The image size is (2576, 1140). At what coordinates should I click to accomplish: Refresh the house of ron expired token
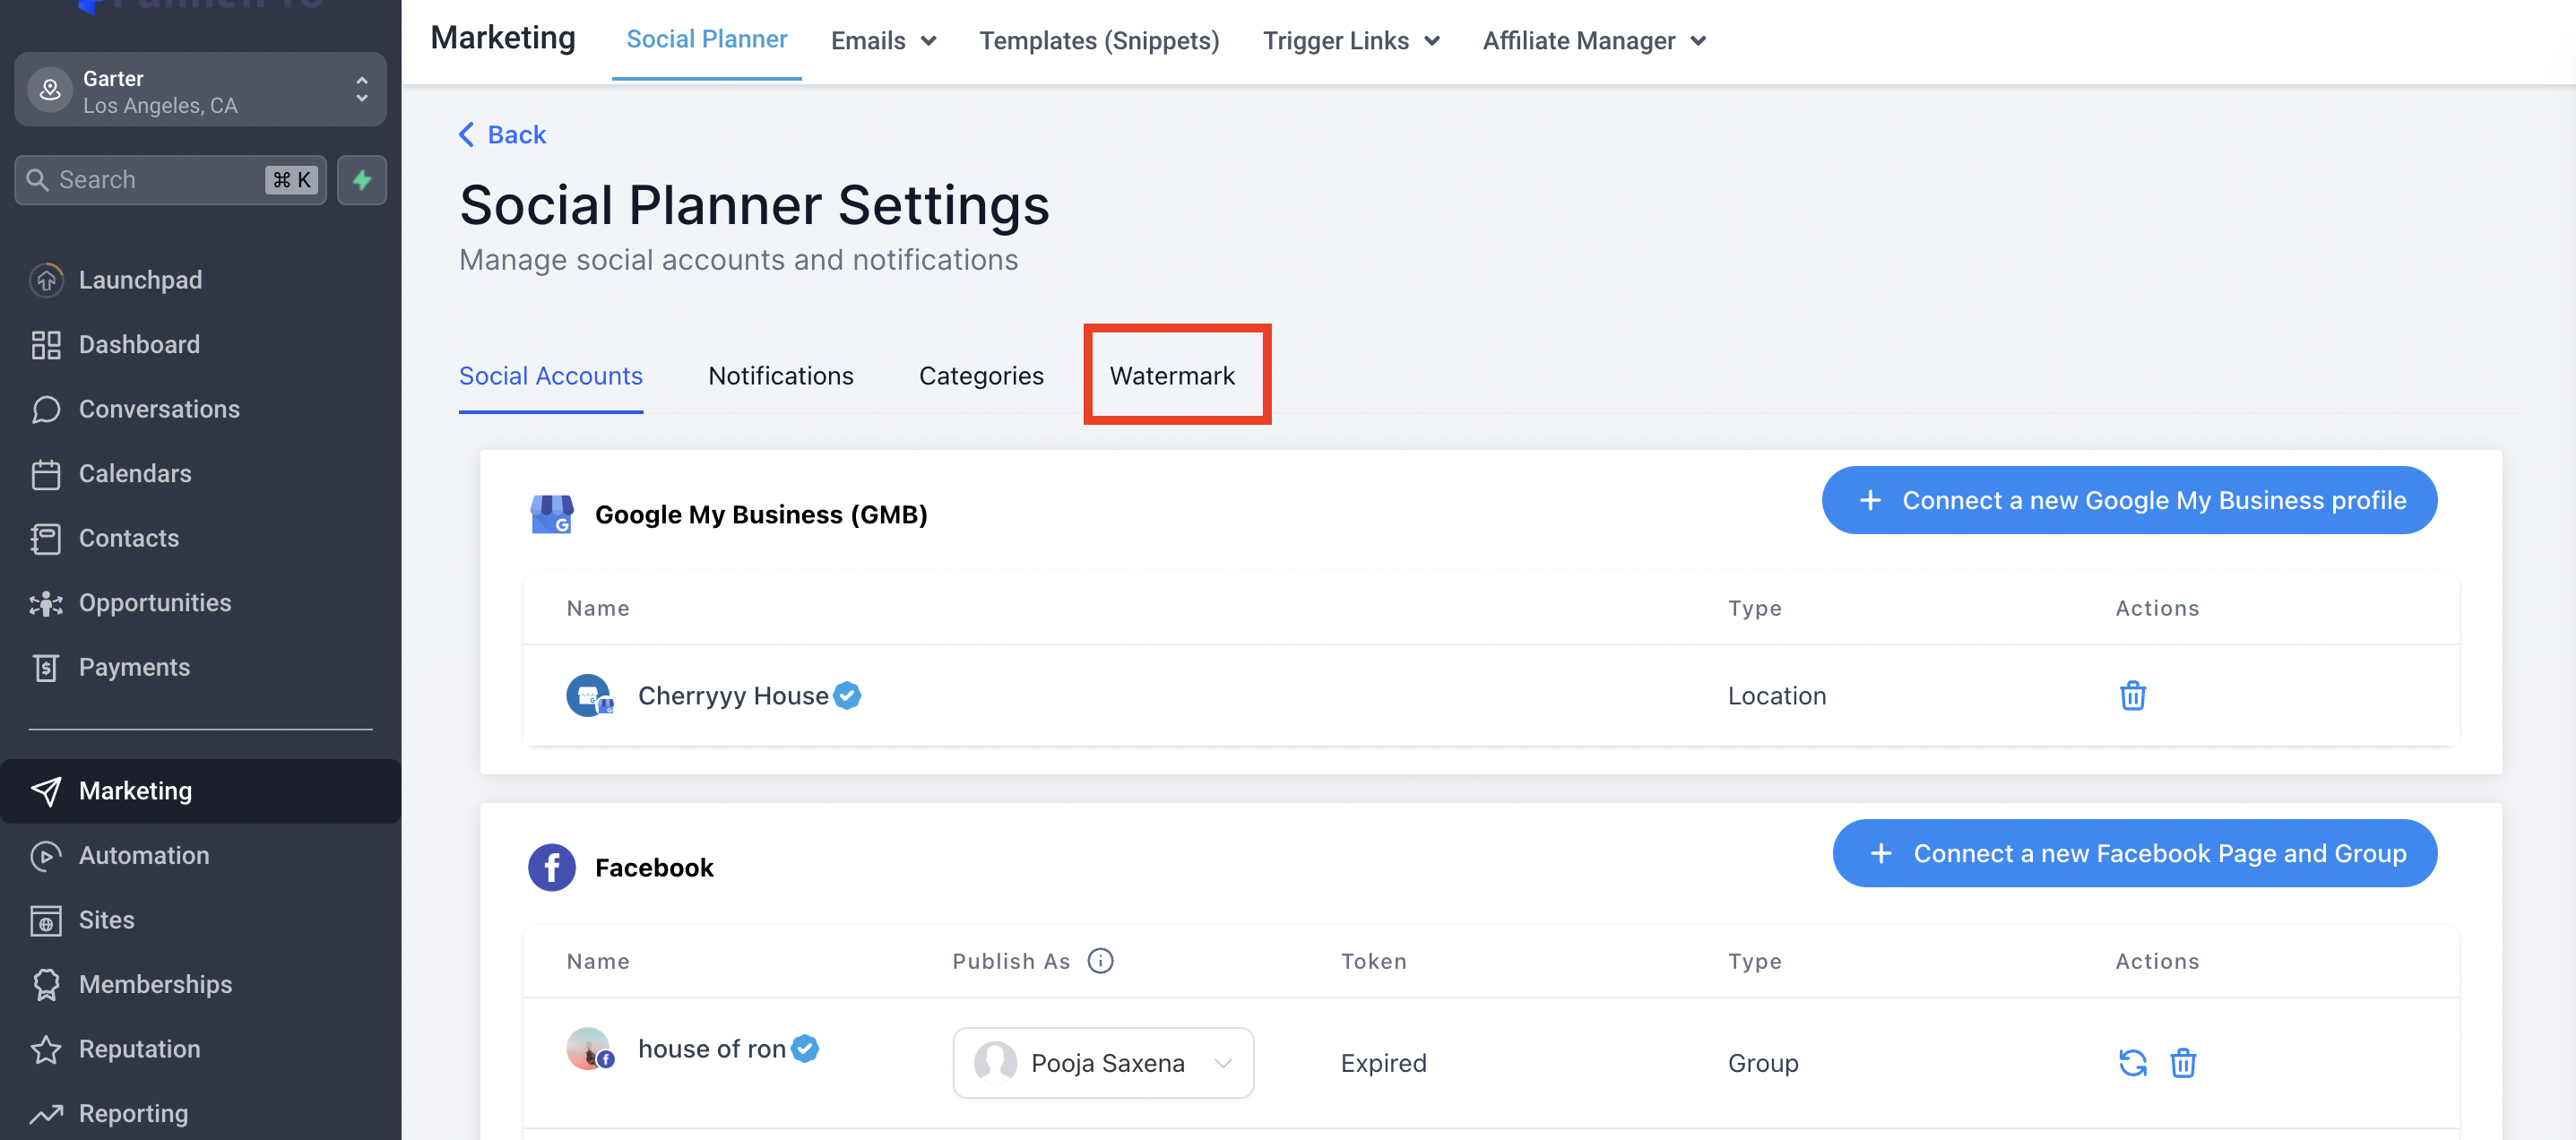(x=2132, y=1062)
